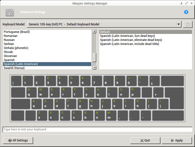Image resolution: width=195 pixels, height=147 pixels.
Task: Click the Z key in keyboard preview
Action: point(42,116)
